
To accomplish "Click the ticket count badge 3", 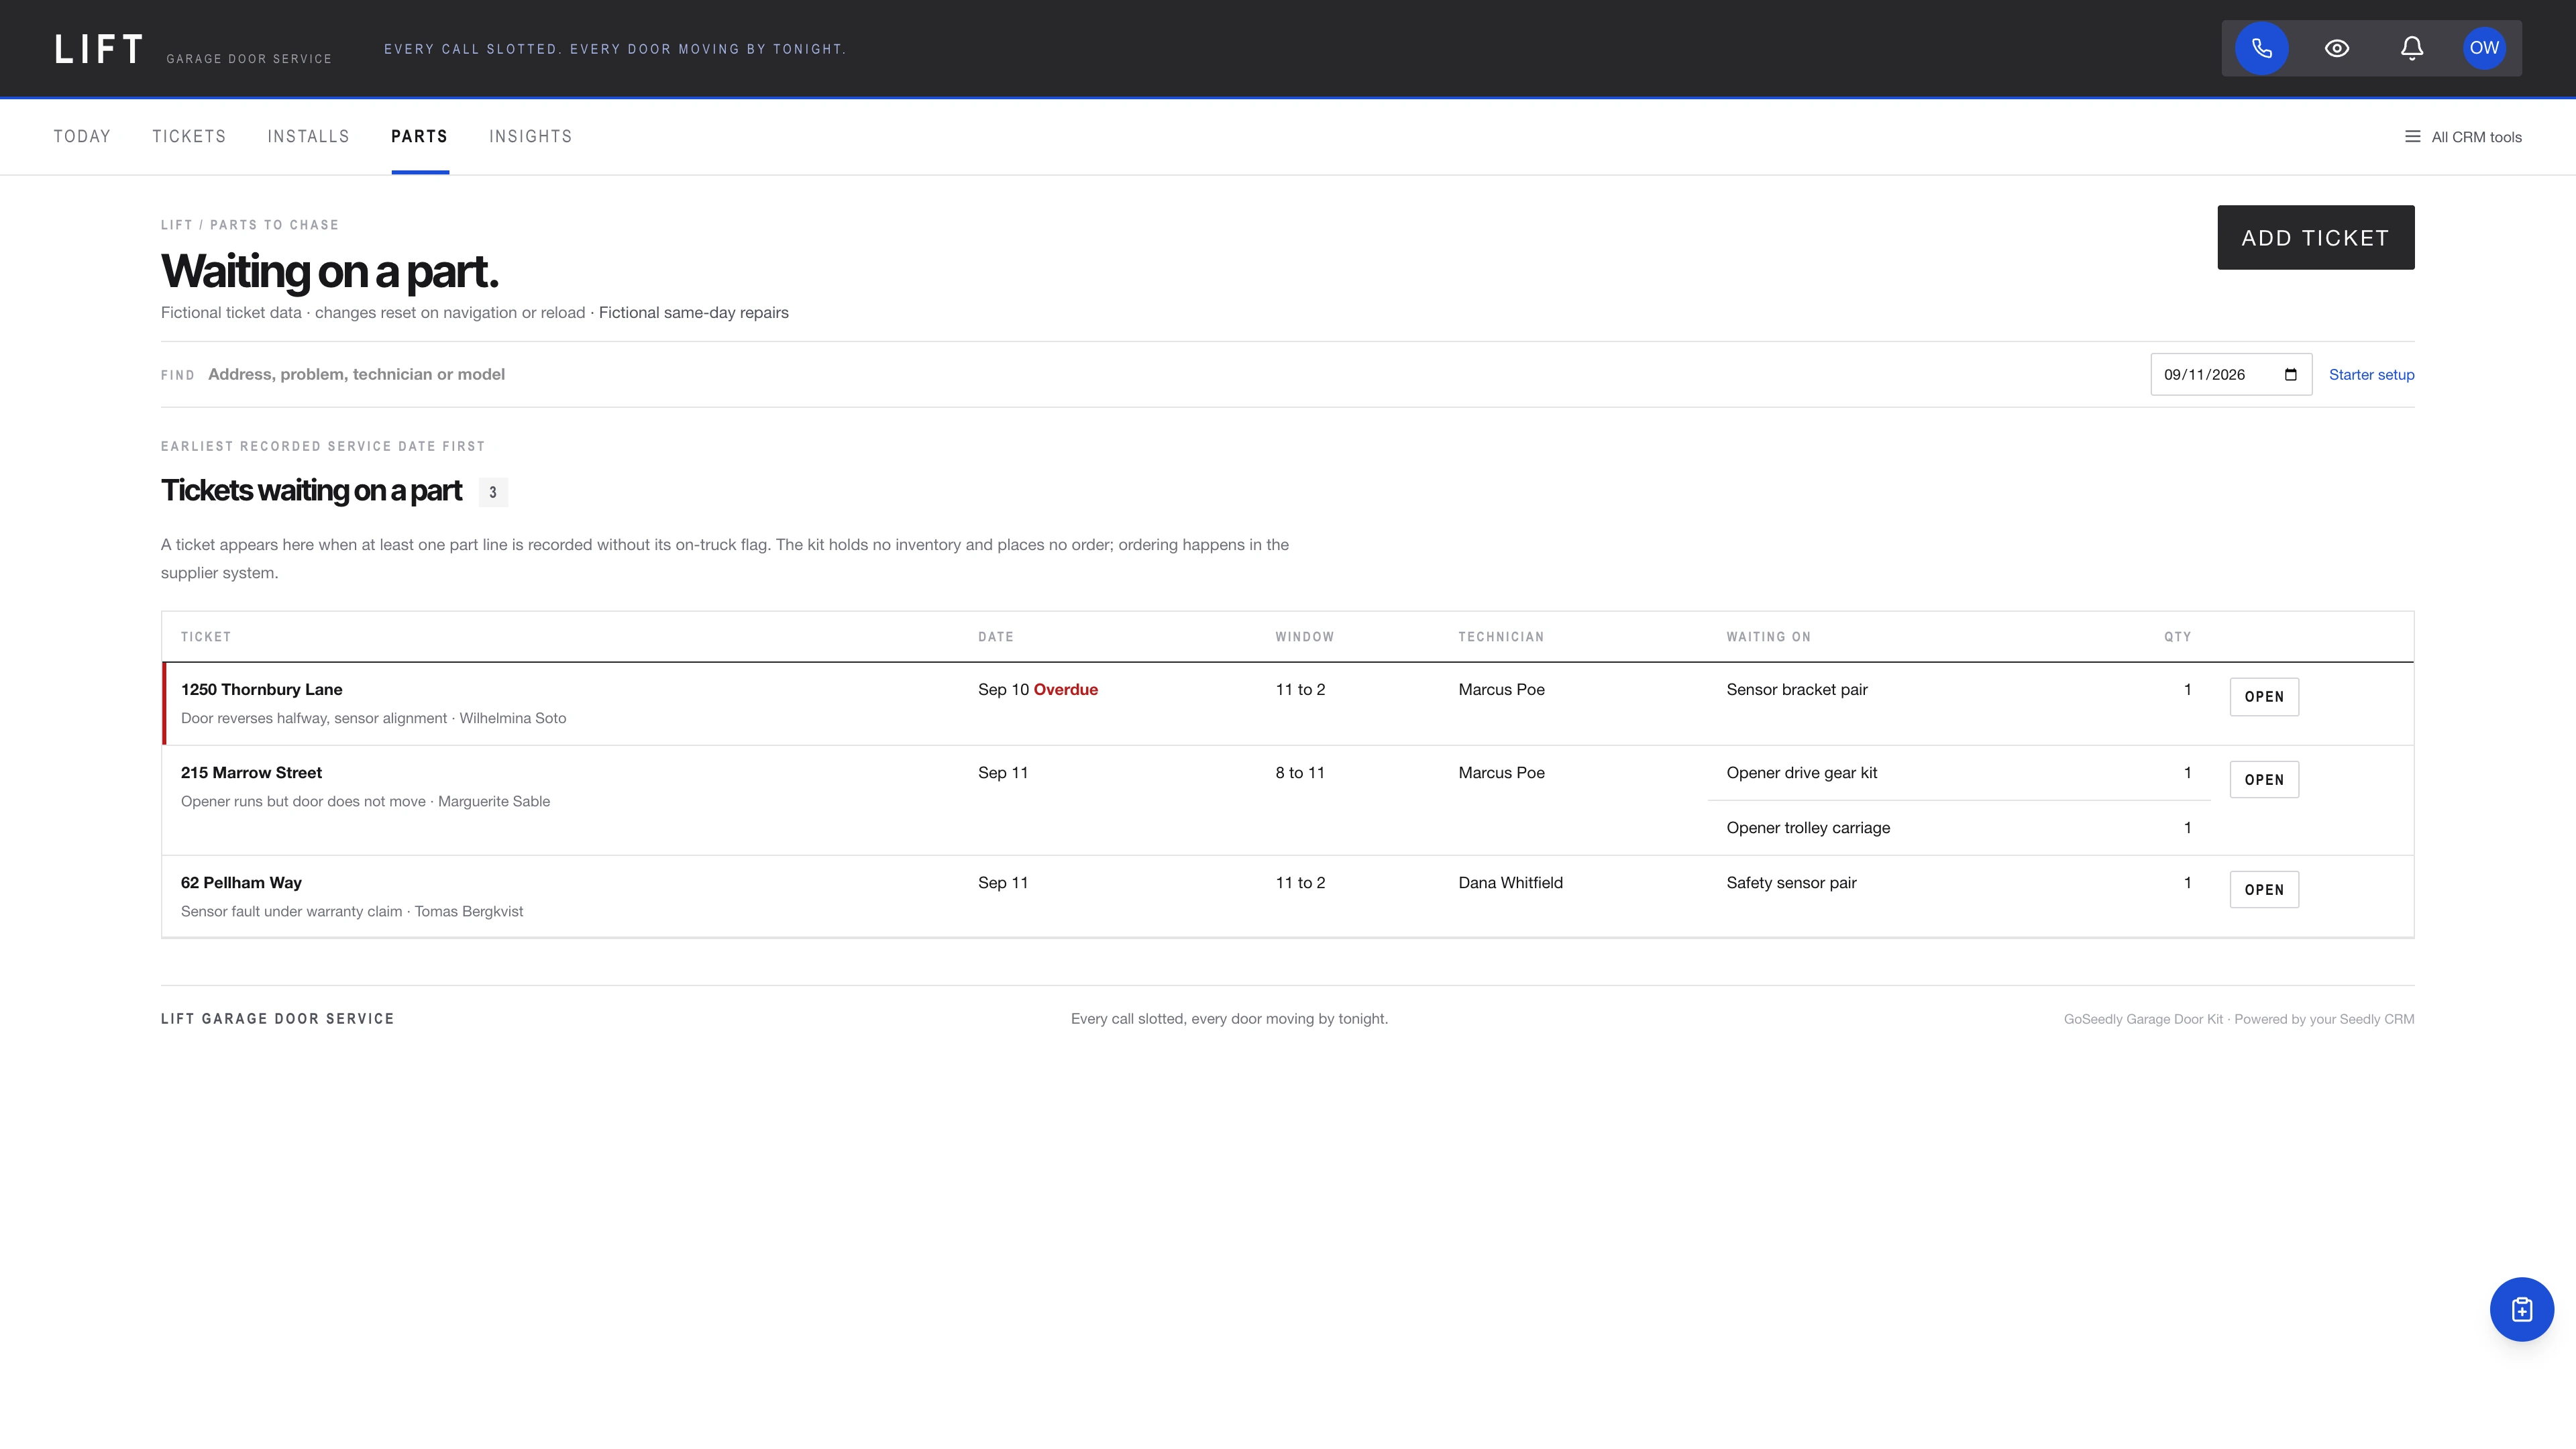I will (x=492, y=492).
